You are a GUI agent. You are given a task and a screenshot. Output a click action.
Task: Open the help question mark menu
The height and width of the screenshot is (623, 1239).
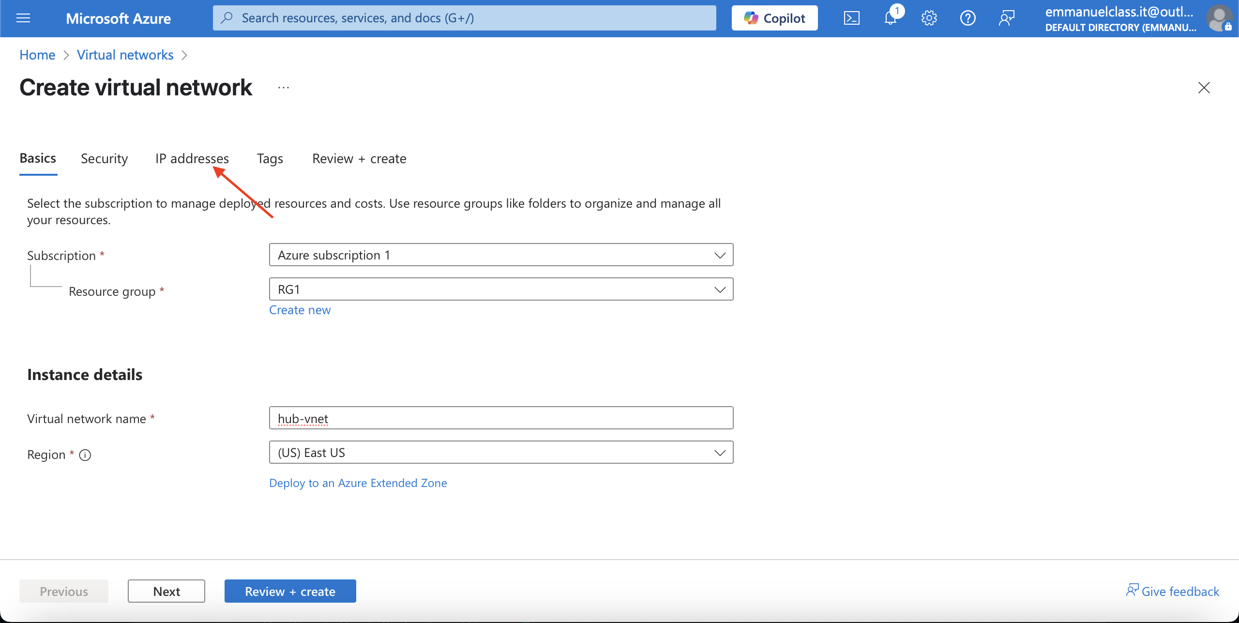(x=968, y=18)
